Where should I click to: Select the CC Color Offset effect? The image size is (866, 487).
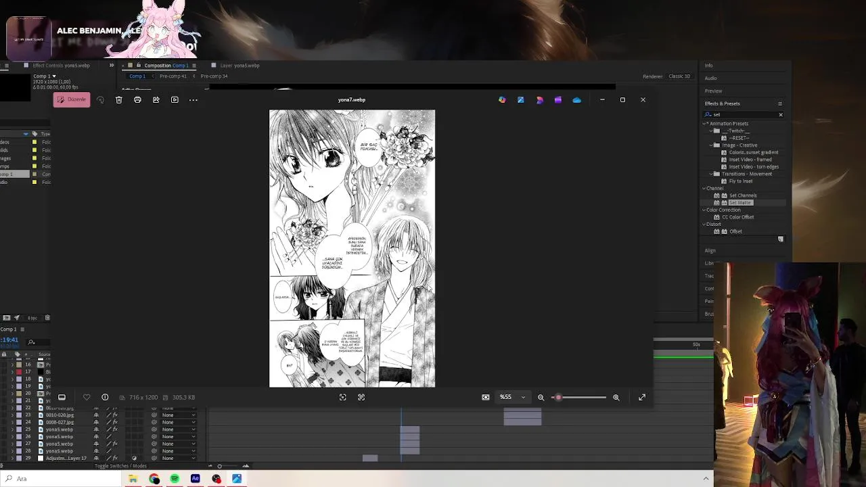tap(737, 217)
